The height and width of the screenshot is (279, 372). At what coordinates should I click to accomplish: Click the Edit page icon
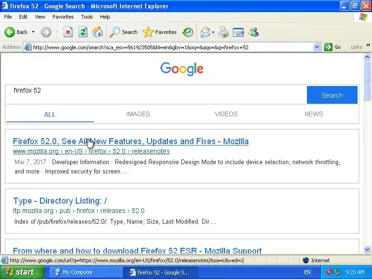click(x=239, y=32)
